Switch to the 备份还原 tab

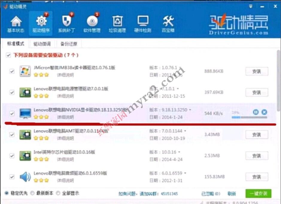click(69, 44)
